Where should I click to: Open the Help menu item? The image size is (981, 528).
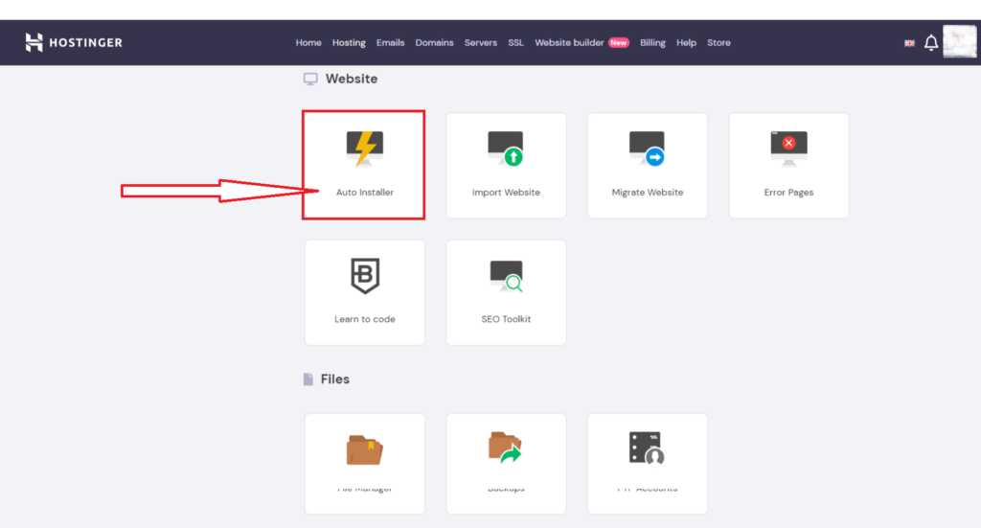coord(686,42)
